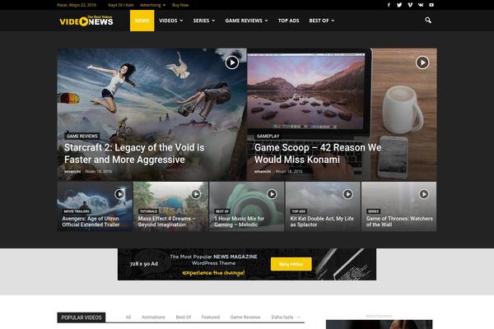Click the Series tag on Game of Thrones
The image size is (494, 329).
click(x=373, y=211)
